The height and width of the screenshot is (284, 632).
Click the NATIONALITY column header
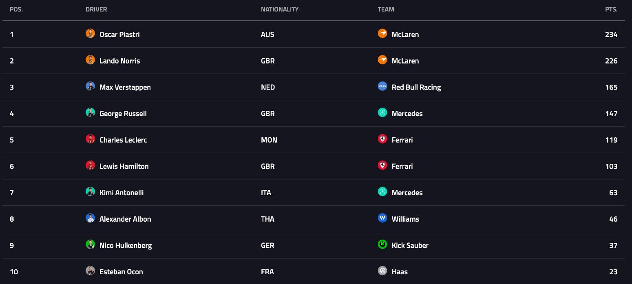click(280, 9)
